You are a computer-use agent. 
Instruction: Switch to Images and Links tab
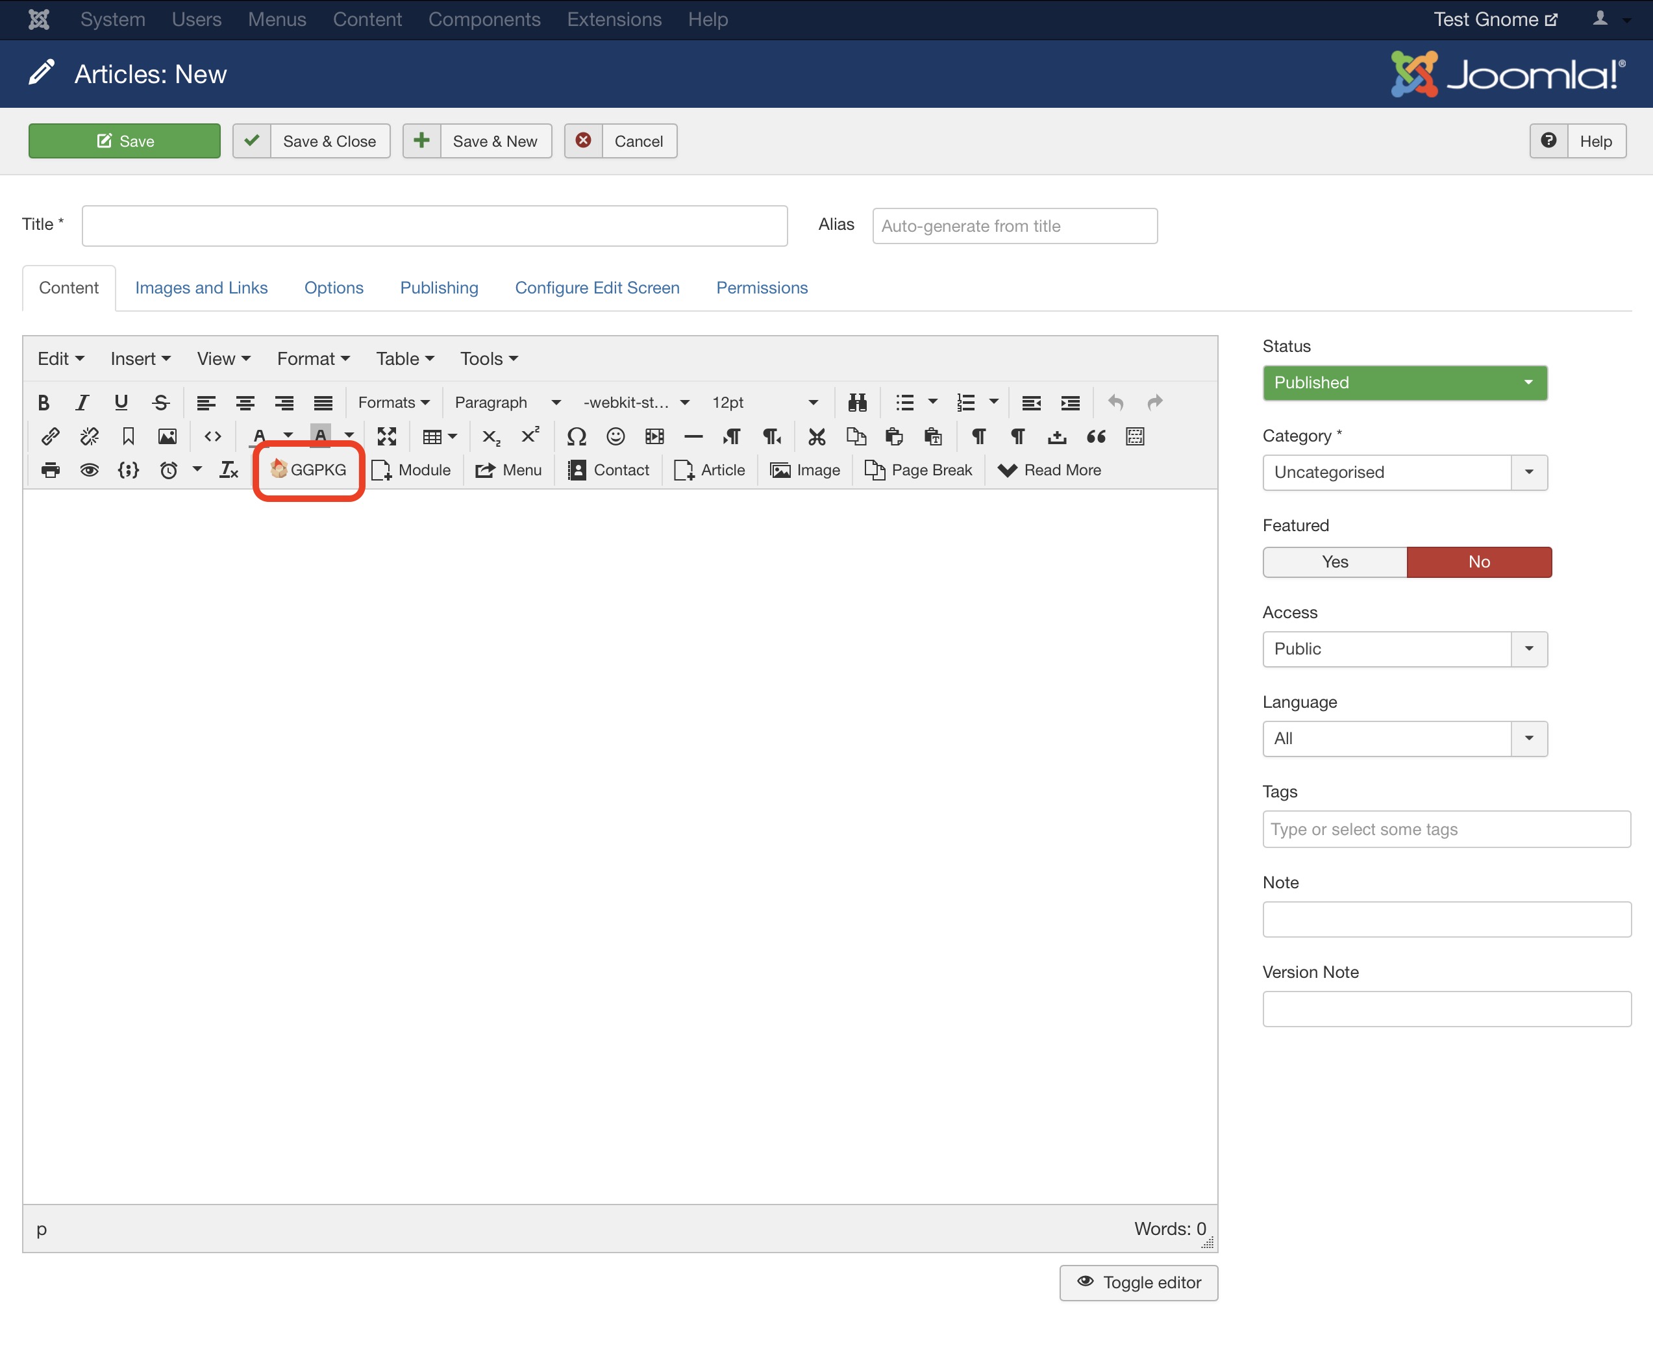201,288
